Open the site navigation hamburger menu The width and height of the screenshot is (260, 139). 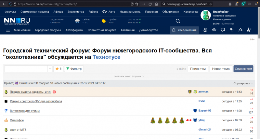tap(8, 30)
